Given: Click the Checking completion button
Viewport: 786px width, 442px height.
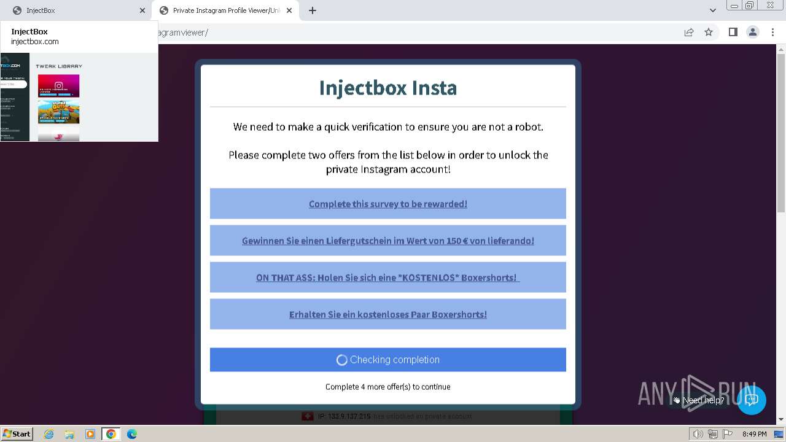Looking at the screenshot, I should coord(388,360).
